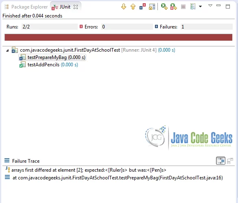
Task: Open test run history dropdown arrow
Action: pos(200,7)
